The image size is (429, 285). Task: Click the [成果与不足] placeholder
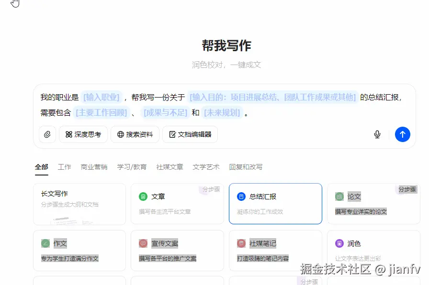click(x=166, y=112)
